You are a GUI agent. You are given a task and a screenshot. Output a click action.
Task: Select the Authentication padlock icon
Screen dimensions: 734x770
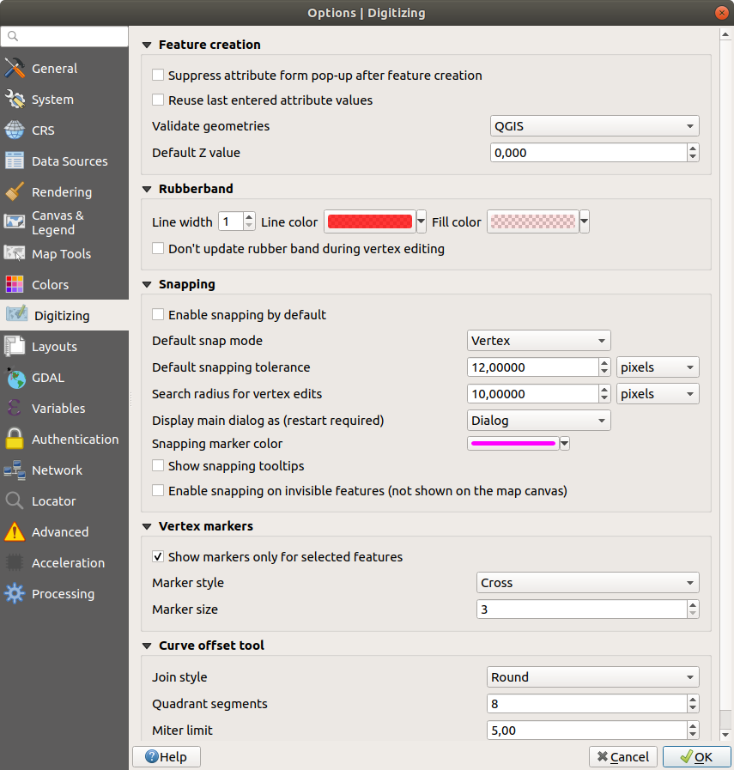[x=15, y=440]
